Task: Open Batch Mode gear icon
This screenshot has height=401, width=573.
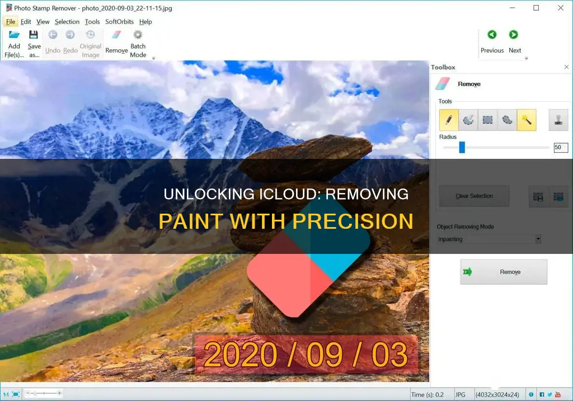Action: 138,35
